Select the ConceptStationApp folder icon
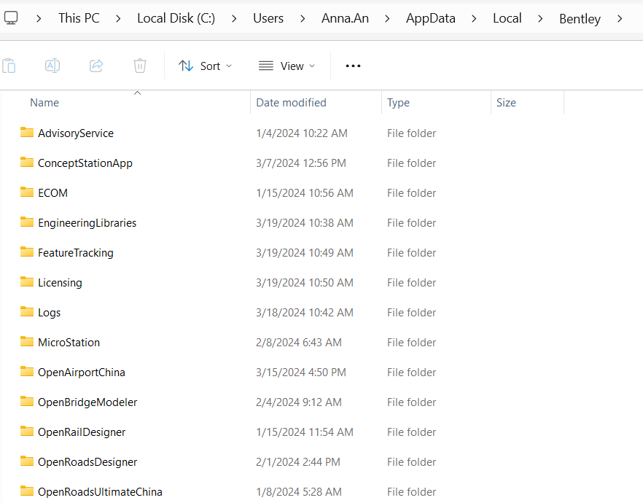Viewport: 643px width, 503px height. tap(27, 163)
